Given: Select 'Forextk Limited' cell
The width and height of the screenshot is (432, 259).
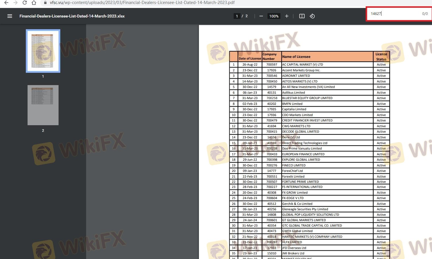Looking at the screenshot, I should coord(327,176).
